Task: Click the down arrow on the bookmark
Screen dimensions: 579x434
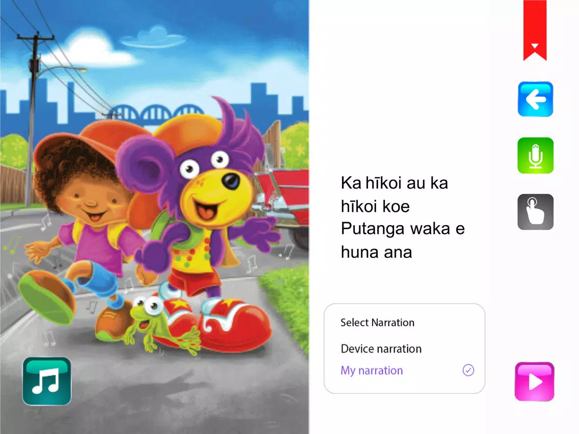Action: [x=535, y=46]
